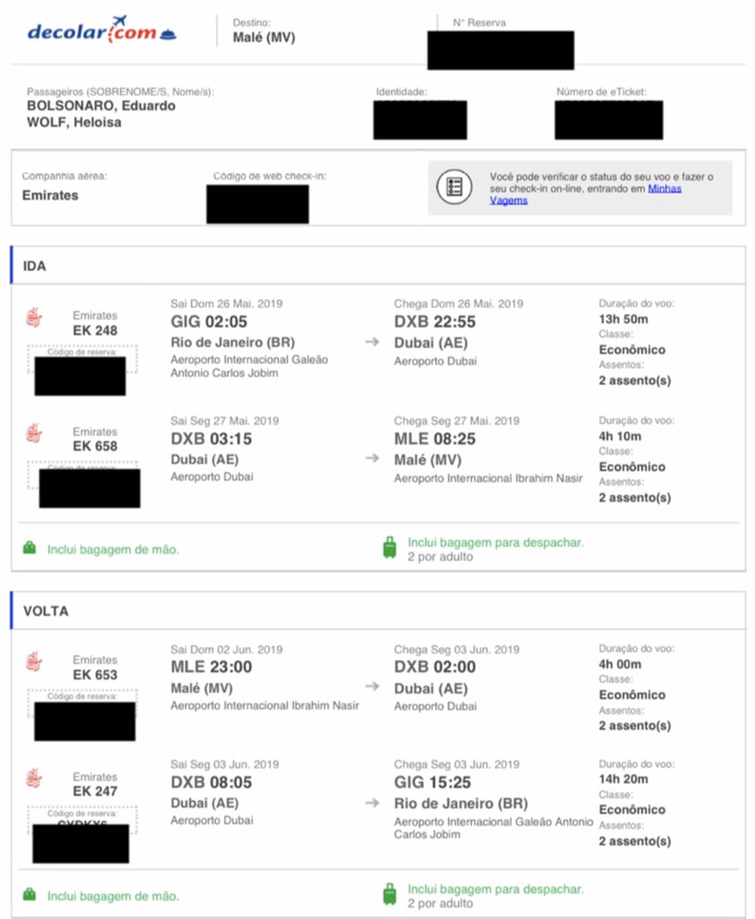Click destination Malé (MV) in header

(265, 38)
